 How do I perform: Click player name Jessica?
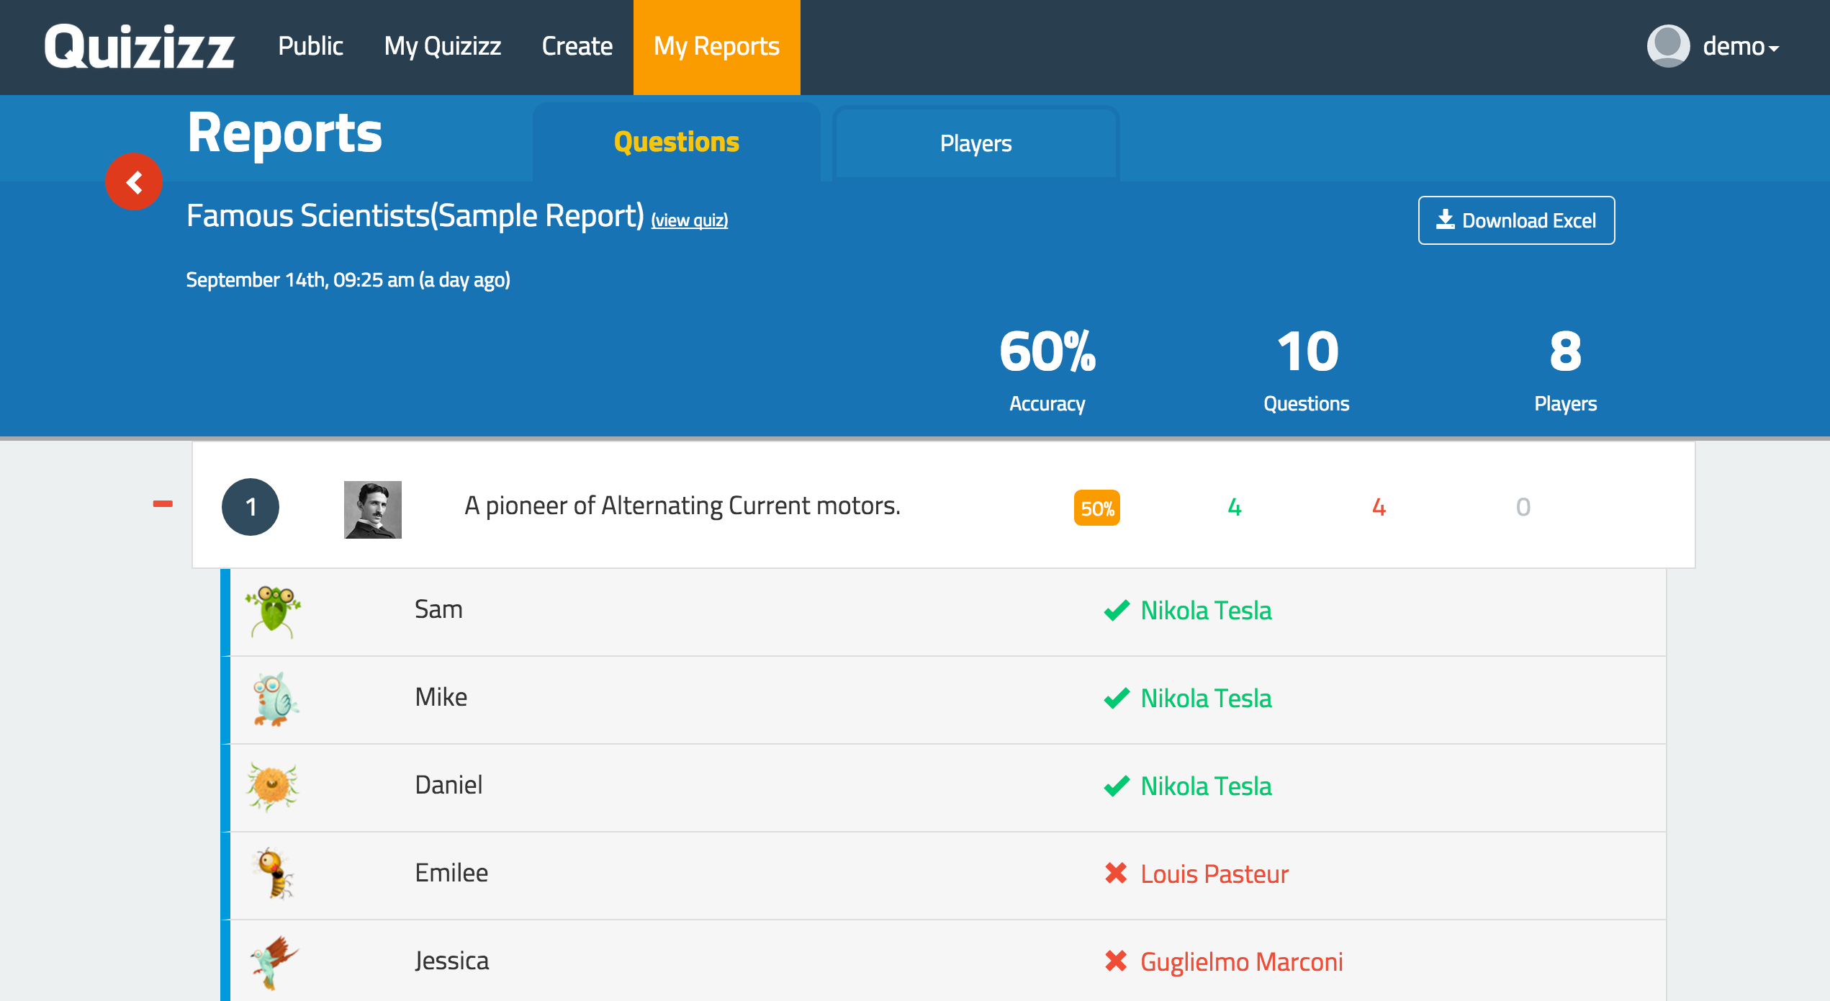coord(452,961)
